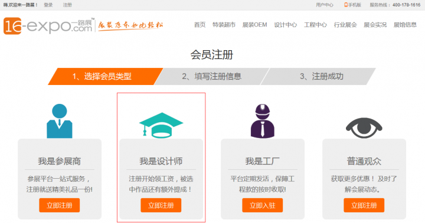
Task: Click 立即注册 under 普通观众
Action: point(364,205)
